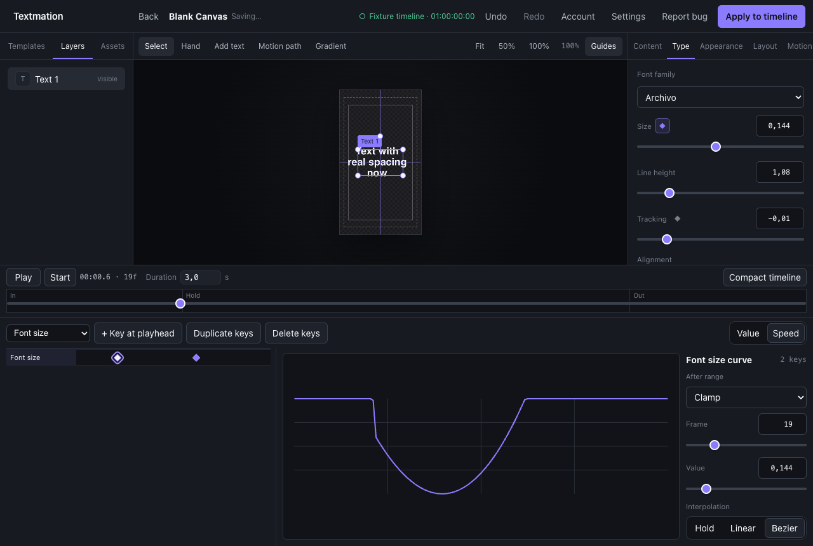Select the Text 1 layer row
Viewport: 813px width, 546px height.
pos(66,79)
